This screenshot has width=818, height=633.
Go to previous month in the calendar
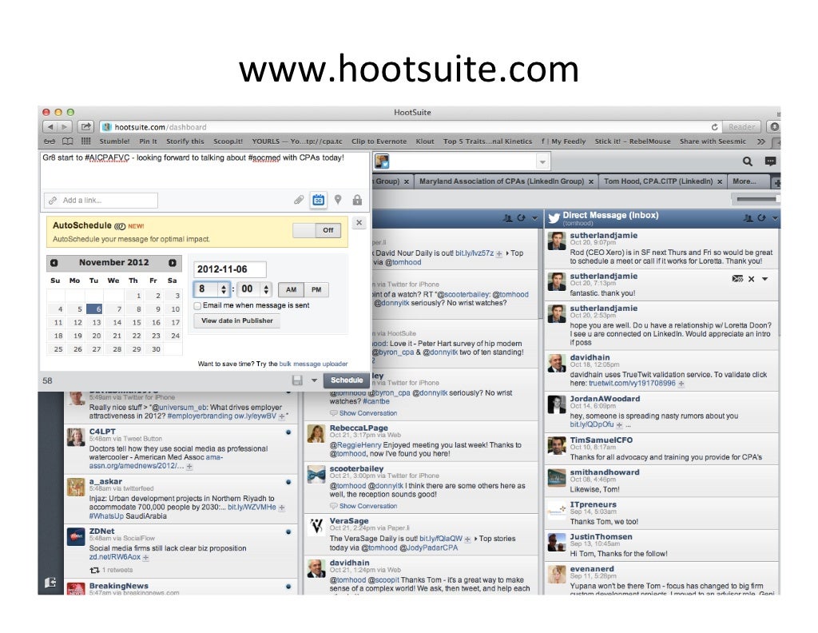54,263
